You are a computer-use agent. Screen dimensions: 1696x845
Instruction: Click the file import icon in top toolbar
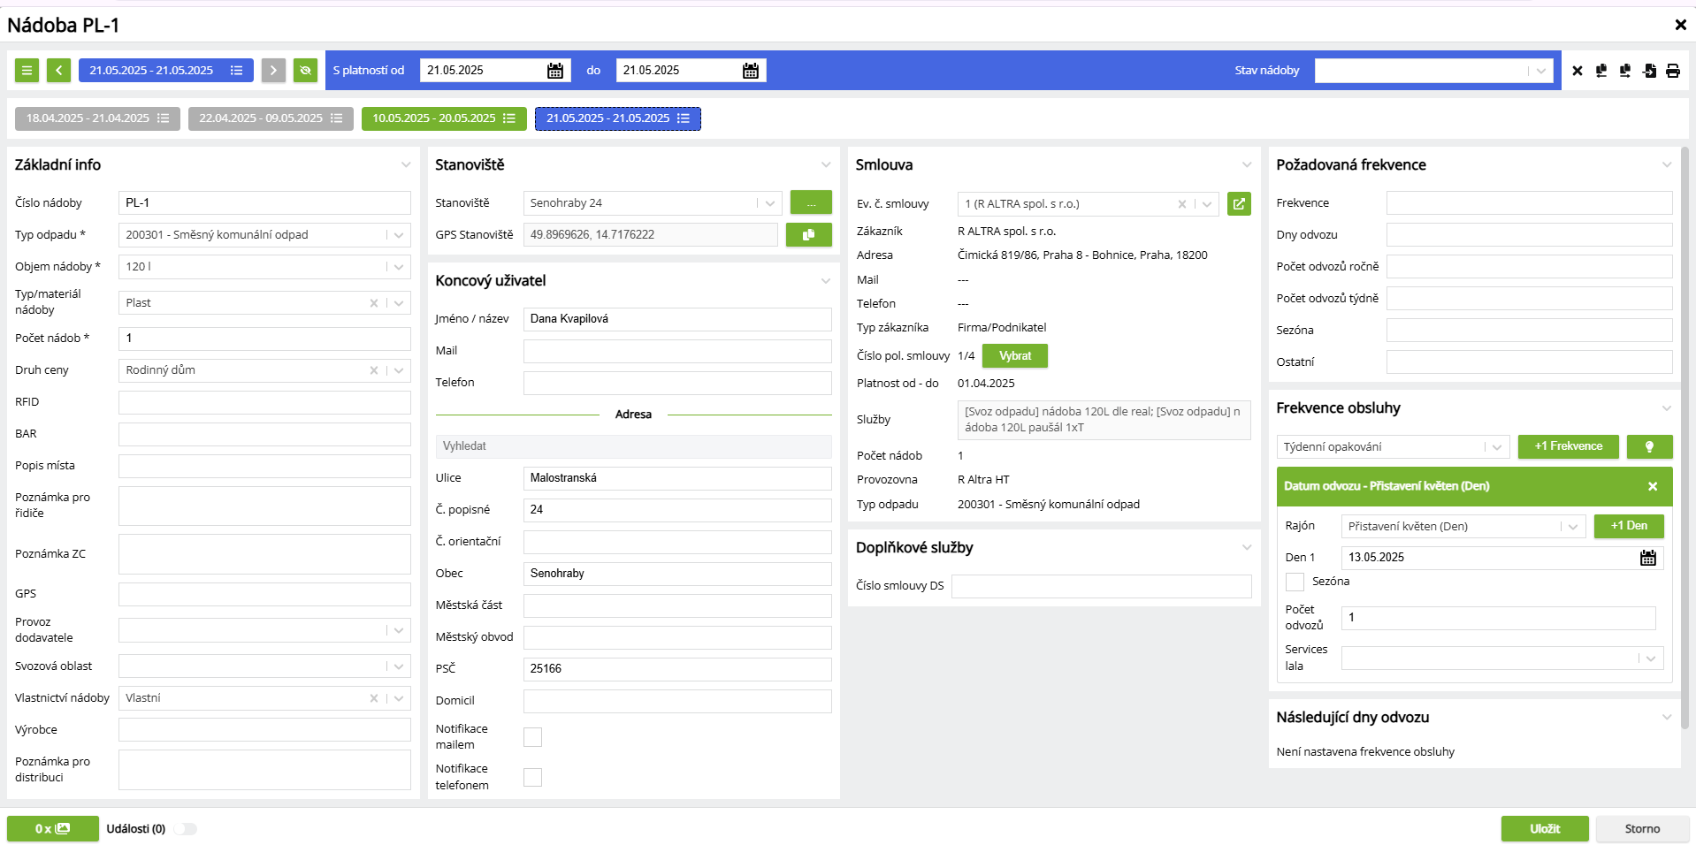1649,71
